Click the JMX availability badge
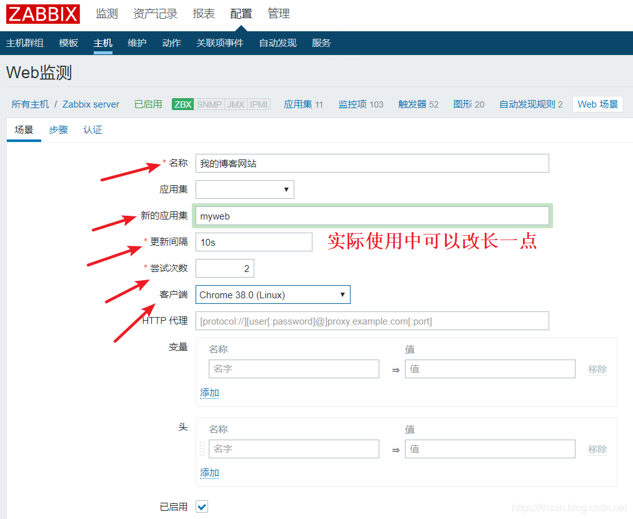Image resolution: width=633 pixels, height=519 pixels. (236, 104)
